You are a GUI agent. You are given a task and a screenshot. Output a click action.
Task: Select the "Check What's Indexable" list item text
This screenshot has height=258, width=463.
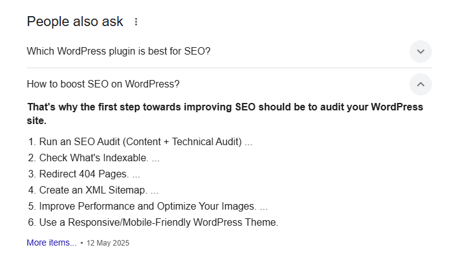(x=94, y=158)
